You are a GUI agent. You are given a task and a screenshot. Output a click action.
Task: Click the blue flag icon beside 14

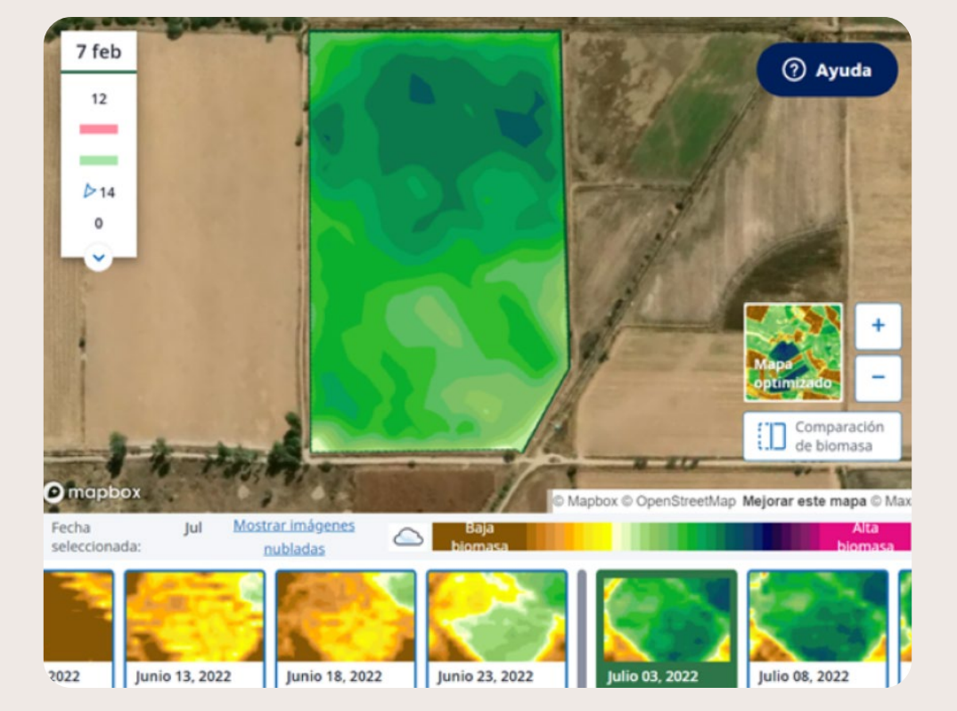pos(89,192)
